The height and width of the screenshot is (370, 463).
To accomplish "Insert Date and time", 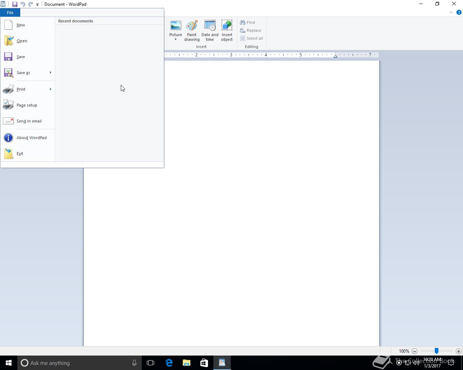I will point(210,31).
